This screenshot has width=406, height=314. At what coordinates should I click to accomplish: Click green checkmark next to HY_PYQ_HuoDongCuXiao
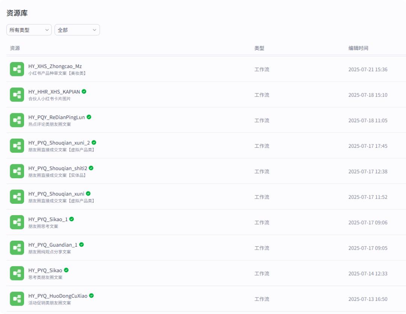91,296
